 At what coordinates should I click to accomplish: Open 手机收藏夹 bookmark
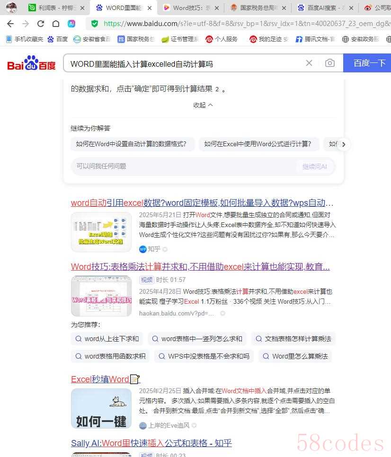click(x=25, y=39)
